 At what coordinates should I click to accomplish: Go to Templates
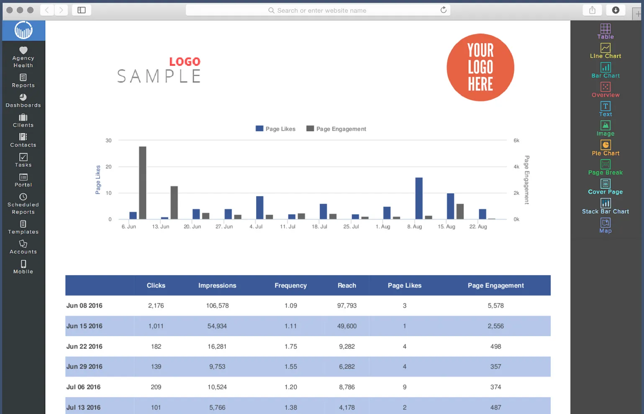pyautogui.click(x=23, y=228)
